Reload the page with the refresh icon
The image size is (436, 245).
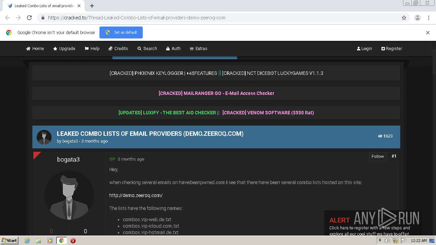29,18
